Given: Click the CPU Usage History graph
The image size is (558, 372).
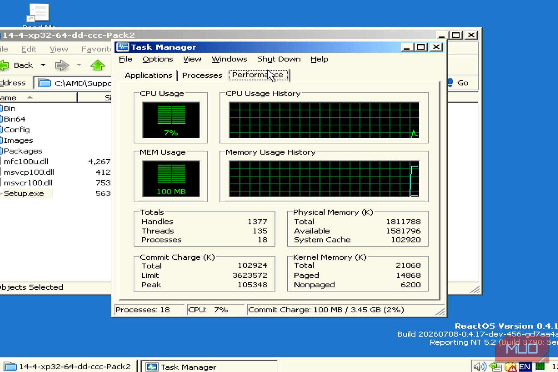Looking at the screenshot, I should coord(324,120).
